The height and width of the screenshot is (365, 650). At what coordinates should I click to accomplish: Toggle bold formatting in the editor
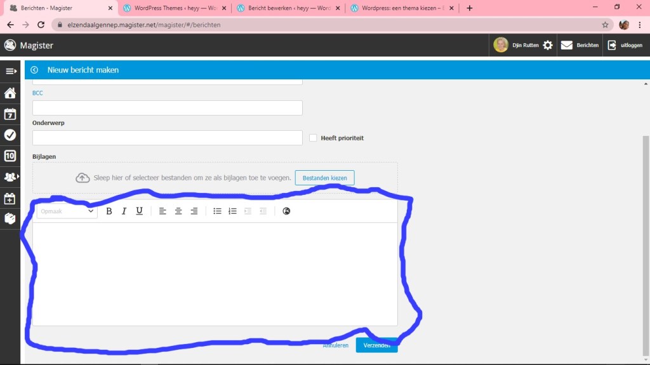[109, 211]
